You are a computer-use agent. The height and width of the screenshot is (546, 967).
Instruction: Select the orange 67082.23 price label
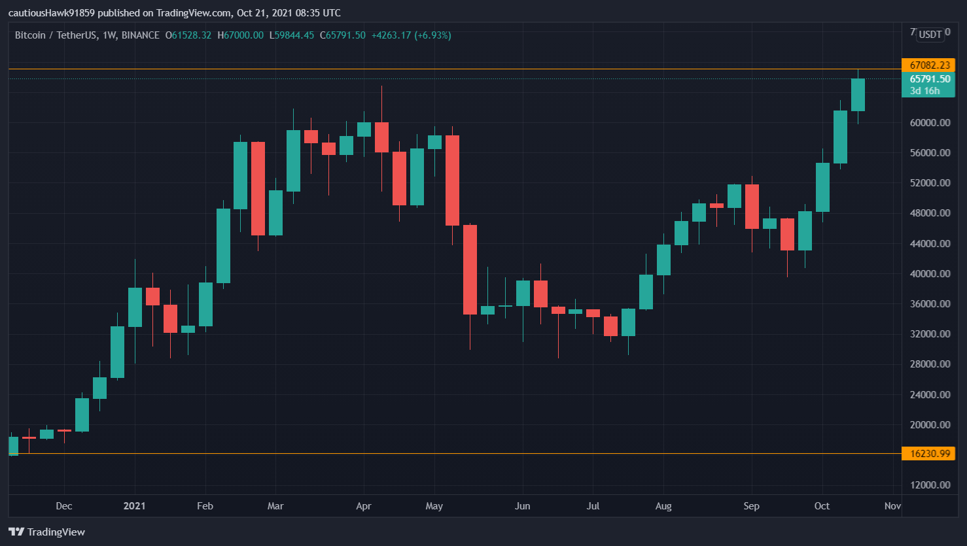(x=929, y=65)
